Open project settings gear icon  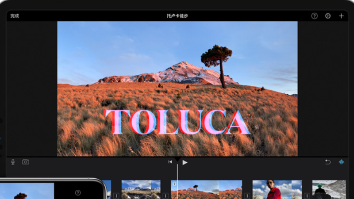point(327,16)
